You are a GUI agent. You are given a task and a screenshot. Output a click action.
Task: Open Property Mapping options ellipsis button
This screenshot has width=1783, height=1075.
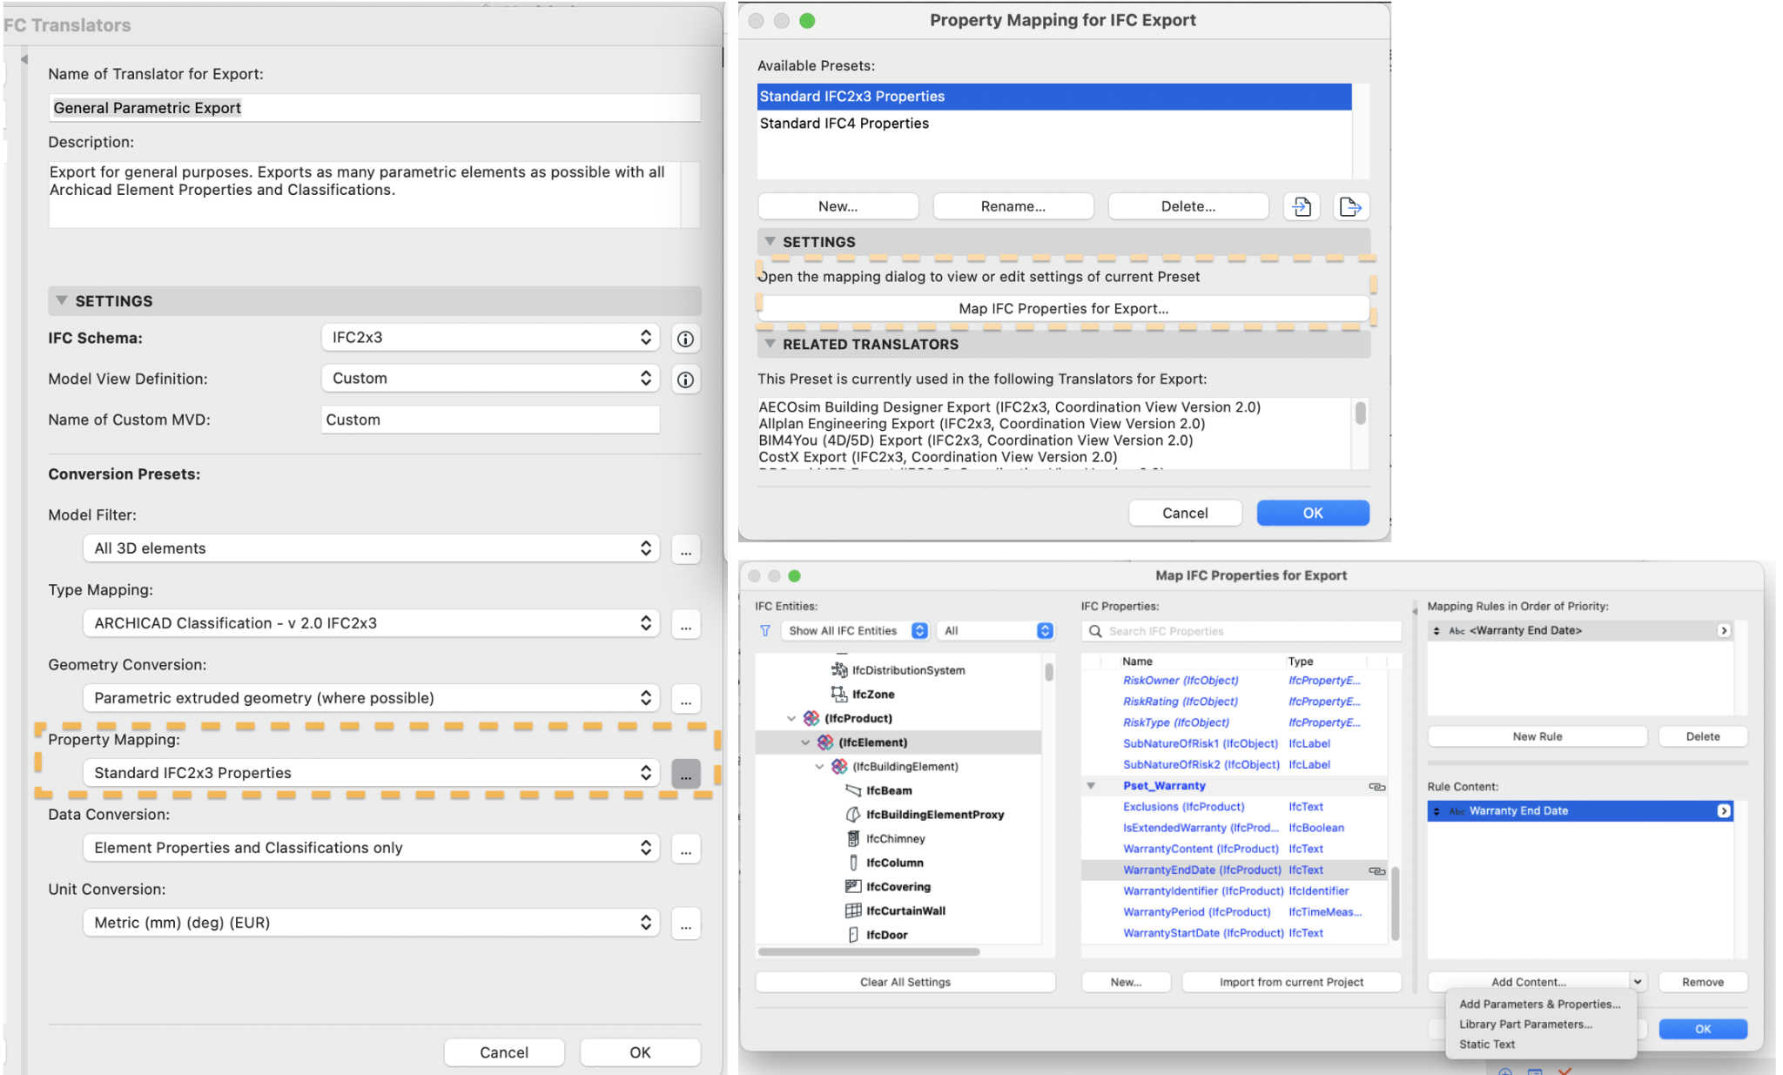pyautogui.click(x=685, y=773)
